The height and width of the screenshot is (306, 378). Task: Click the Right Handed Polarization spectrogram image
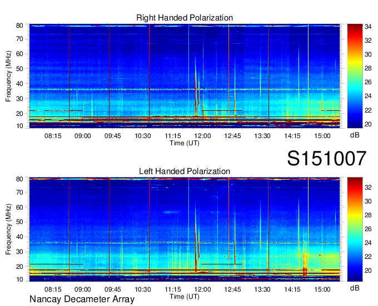pos(185,76)
